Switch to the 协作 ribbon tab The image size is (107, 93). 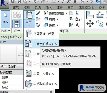point(102,8)
